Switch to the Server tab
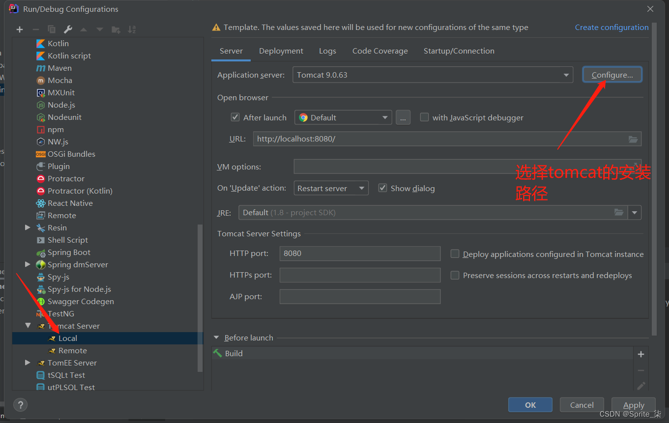This screenshot has height=423, width=669. 231,51
